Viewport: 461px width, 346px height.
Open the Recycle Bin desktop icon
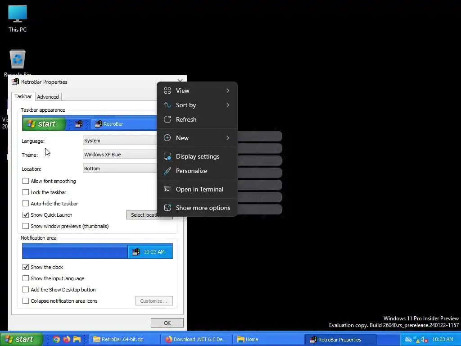18,63
